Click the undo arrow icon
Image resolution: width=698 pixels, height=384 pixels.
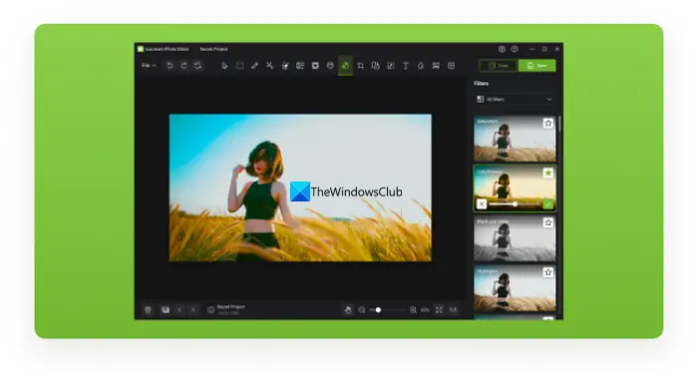(x=170, y=66)
